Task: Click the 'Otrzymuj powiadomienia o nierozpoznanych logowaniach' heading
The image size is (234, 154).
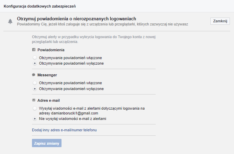Action: (x=77, y=19)
